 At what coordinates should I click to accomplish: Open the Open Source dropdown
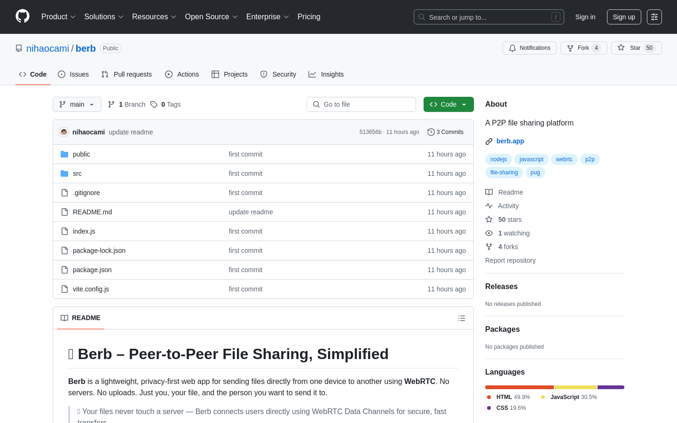(x=212, y=17)
